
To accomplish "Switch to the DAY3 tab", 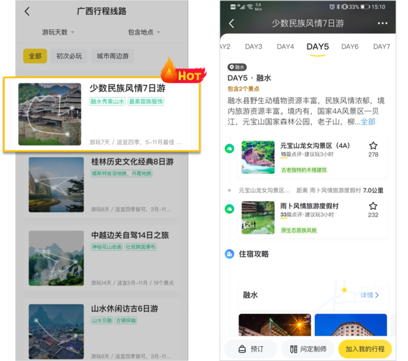I will pyautogui.click(x=254, y=47).
